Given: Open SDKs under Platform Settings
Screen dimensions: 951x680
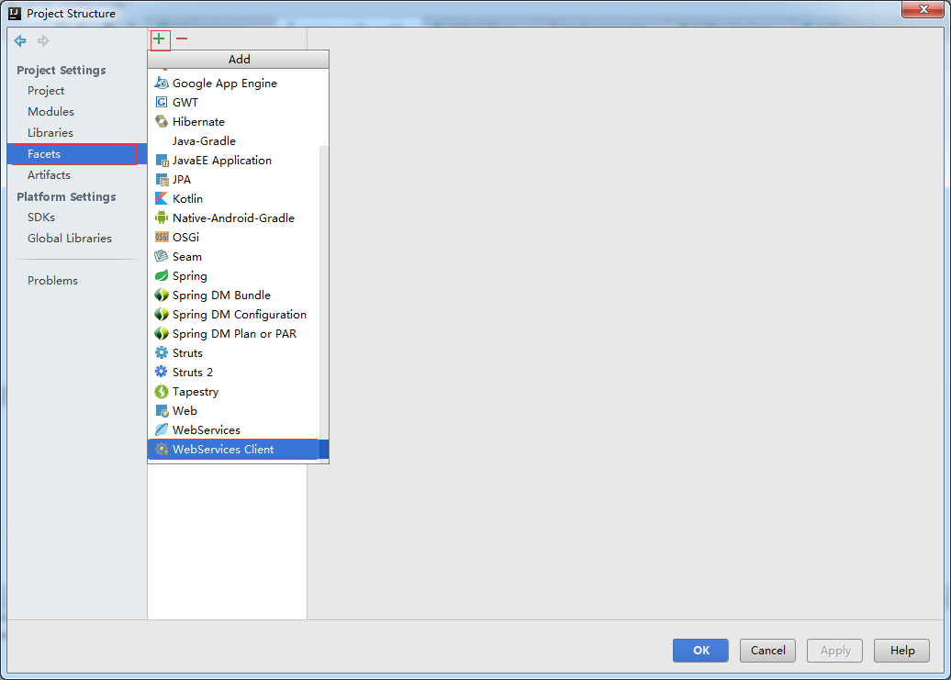Looking at the screenshot, I should 41,217.
